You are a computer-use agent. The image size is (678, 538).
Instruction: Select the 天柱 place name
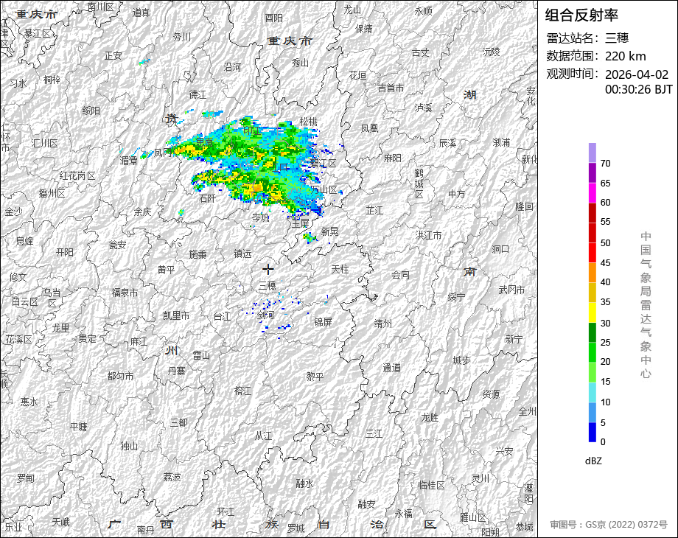(x=340, y=269)
